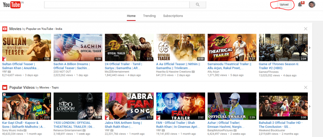Open the Sultan Official Teaser thumbnail
The image size is (323, 137).
click(x=26, y=48)
